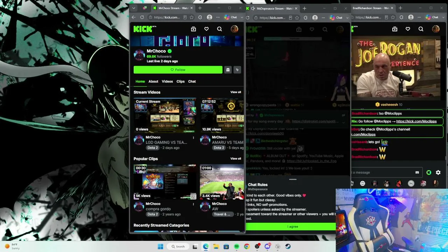Open options menu for compra gordo clip

point(193,204)
